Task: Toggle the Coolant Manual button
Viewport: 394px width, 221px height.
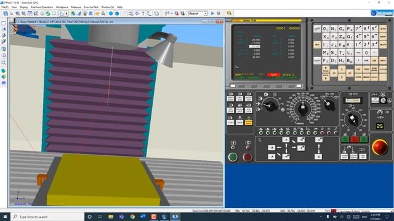Action: click(x=353, y=156)
